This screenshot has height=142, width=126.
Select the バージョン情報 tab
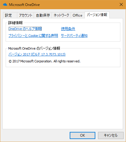[97, 15]
